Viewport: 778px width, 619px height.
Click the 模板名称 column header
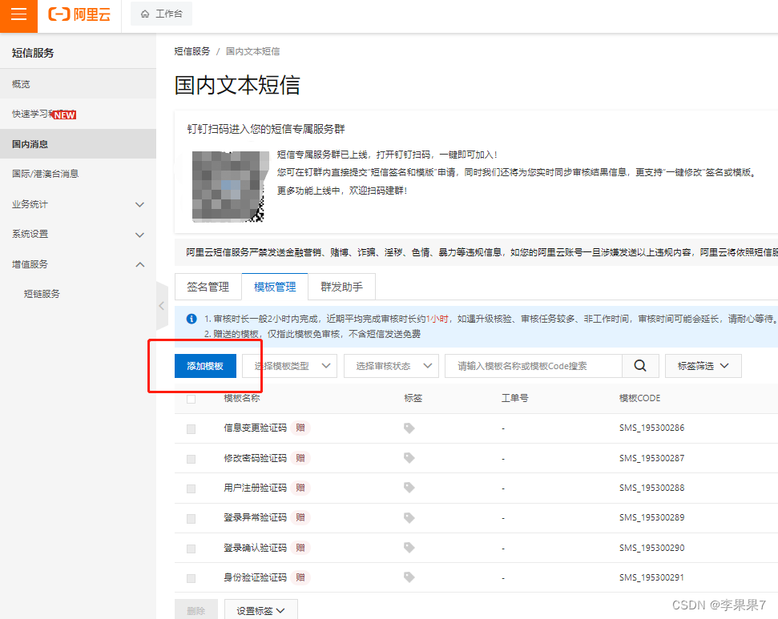[x=242, y=398]
